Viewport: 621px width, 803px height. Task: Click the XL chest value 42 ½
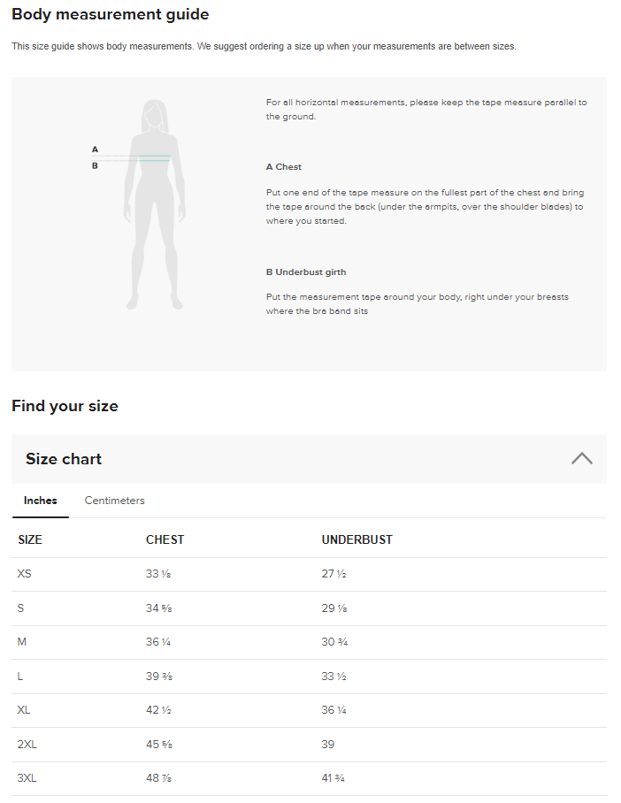[158, 710]
